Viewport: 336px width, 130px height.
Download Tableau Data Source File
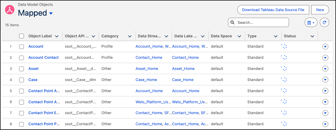point(273,10)
